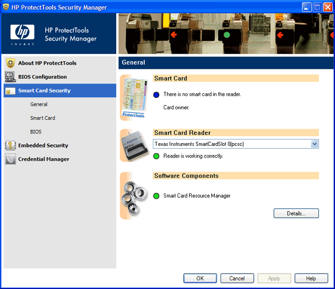Select Smart Card Security section
The image size is (335, 289).
click(x=60, y=90)
